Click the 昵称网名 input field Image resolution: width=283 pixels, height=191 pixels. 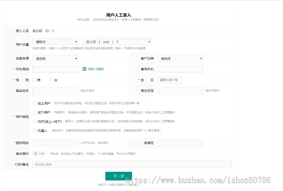[x=55, y=143]
